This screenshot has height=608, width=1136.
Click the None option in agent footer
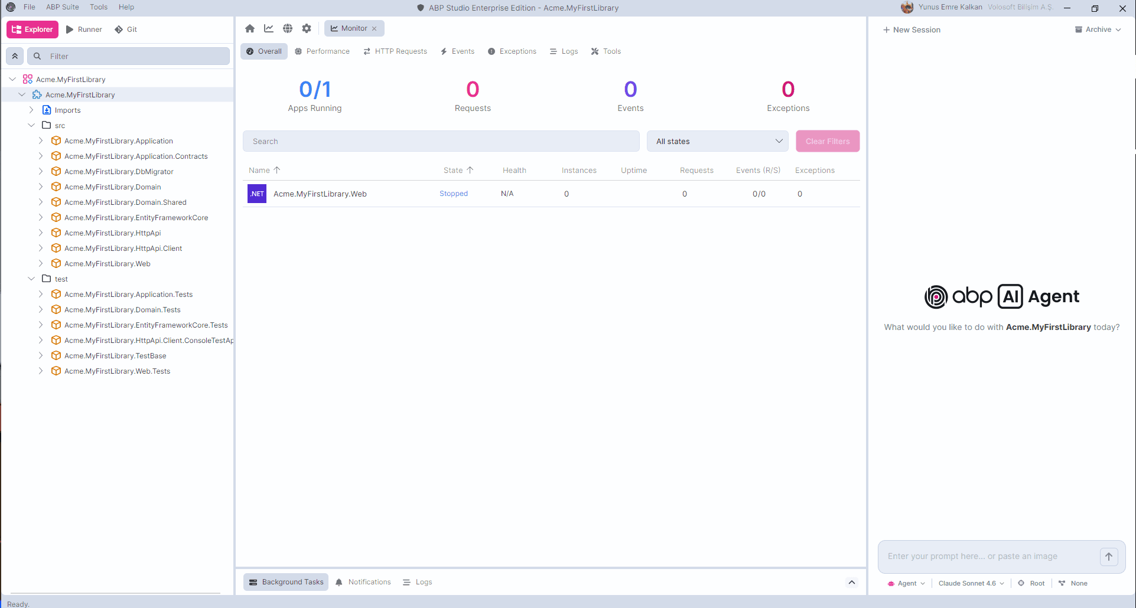[x=1073, y=583]
